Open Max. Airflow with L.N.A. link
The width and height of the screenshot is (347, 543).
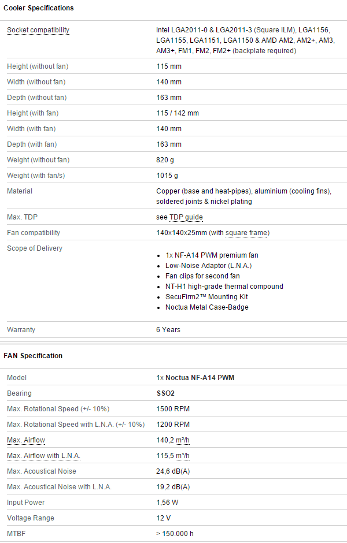tap(44, 456)
